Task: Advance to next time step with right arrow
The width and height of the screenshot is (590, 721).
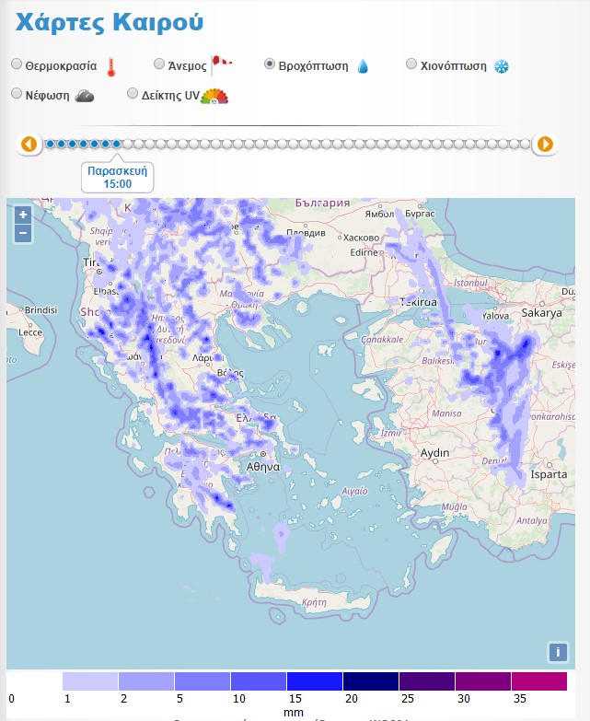Action: click(x=545, y=144)
